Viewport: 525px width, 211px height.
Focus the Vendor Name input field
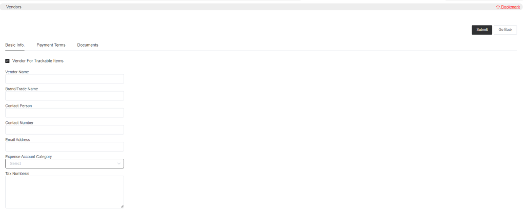tap(65, 79)
